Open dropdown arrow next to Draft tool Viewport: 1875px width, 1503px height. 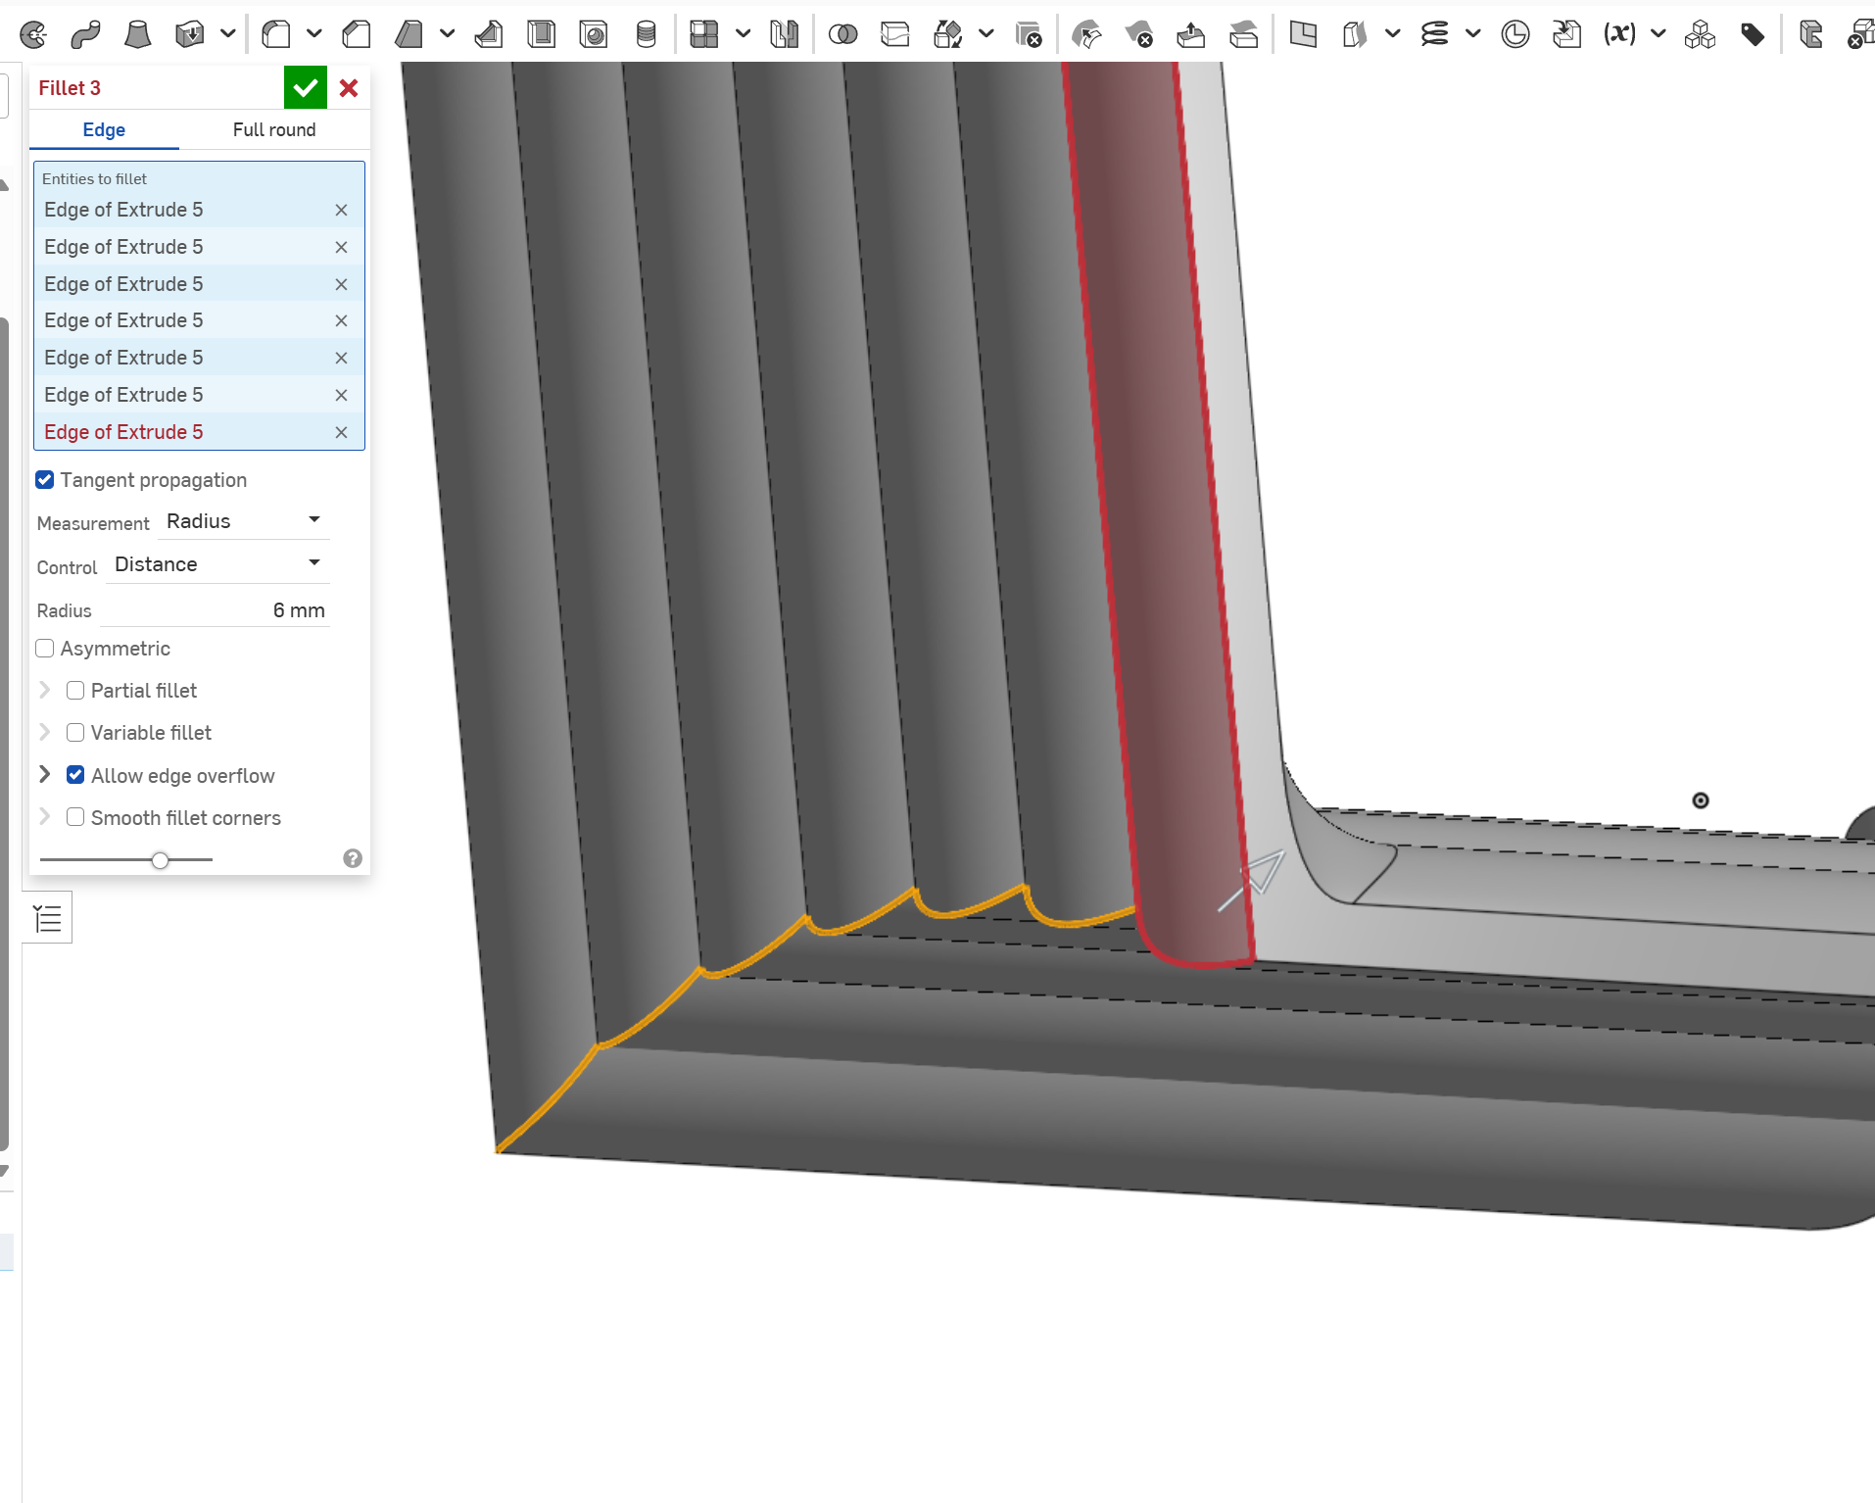coord(448,34)
